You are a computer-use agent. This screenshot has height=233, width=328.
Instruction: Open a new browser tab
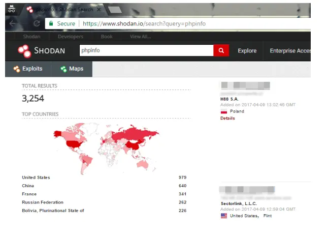115,10
